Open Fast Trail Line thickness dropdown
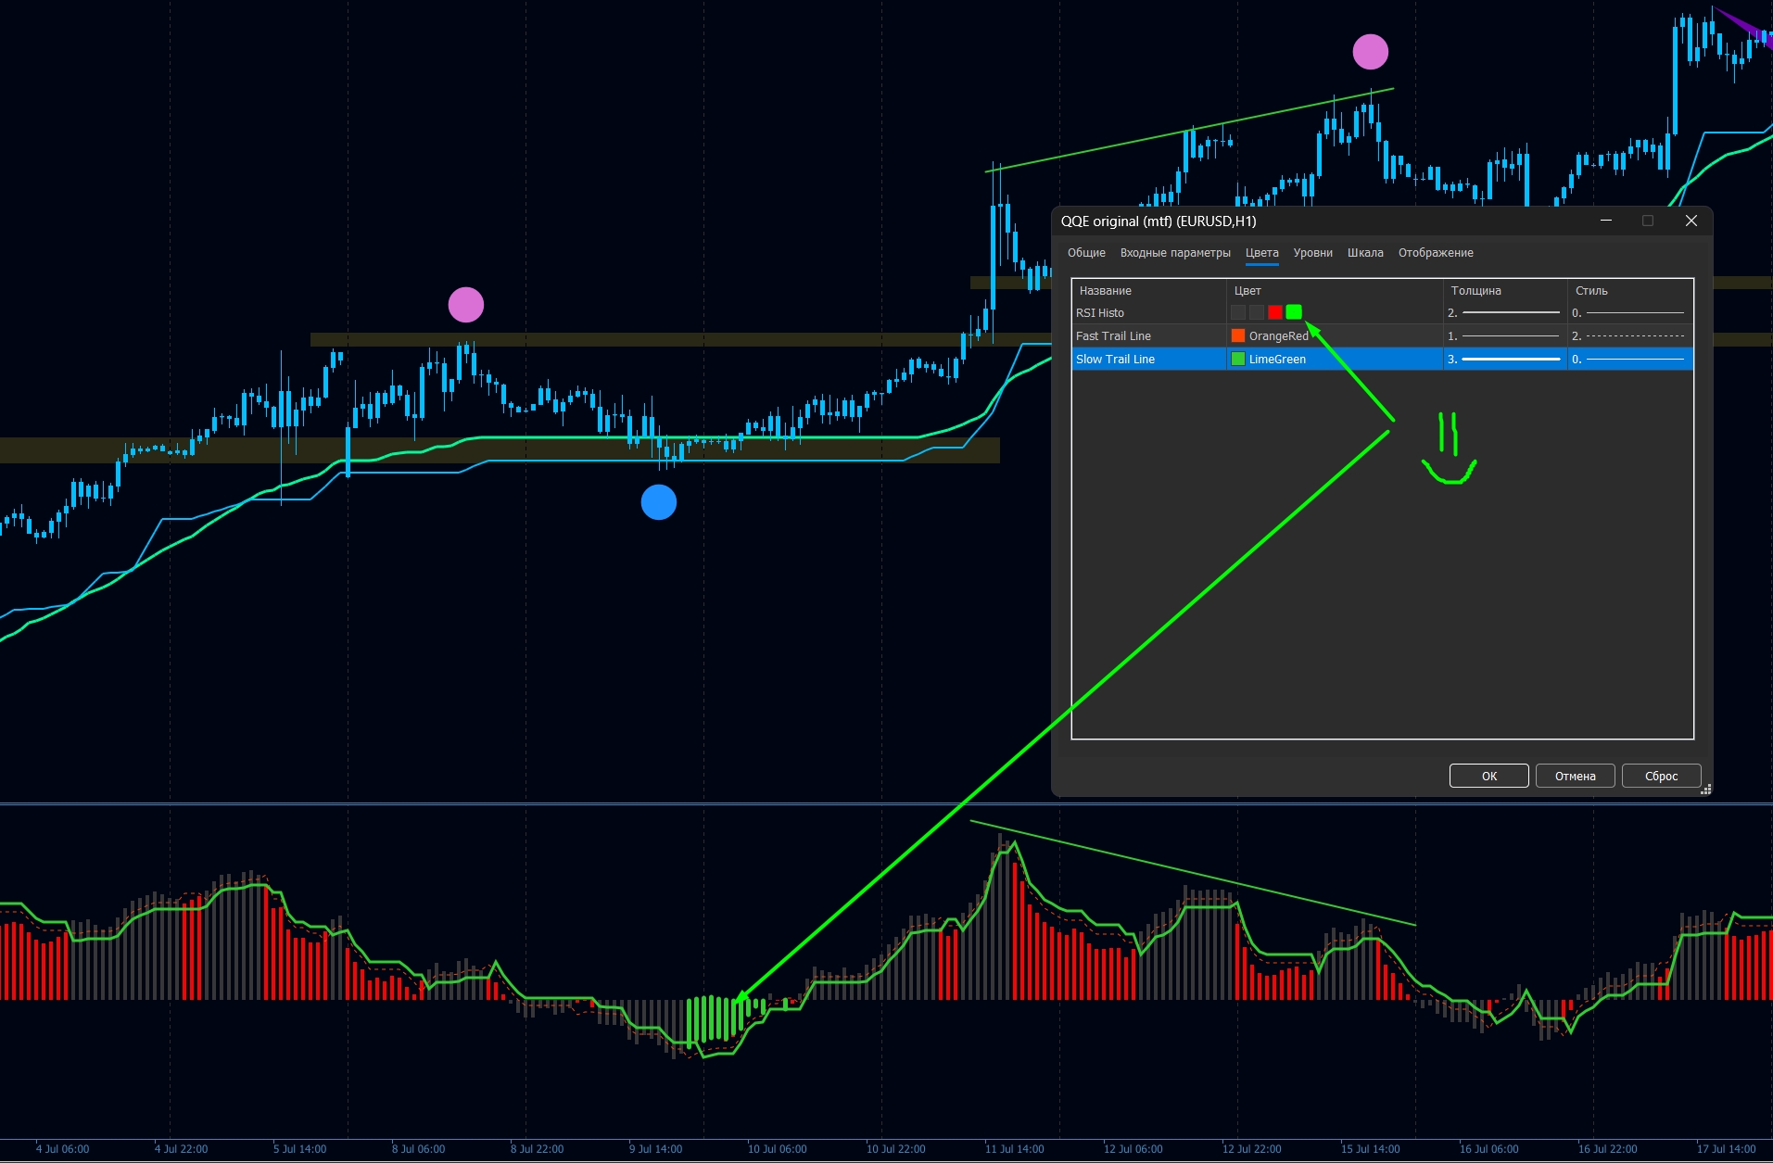This screenshot has width=1773, height=1163. [1505, 335]
